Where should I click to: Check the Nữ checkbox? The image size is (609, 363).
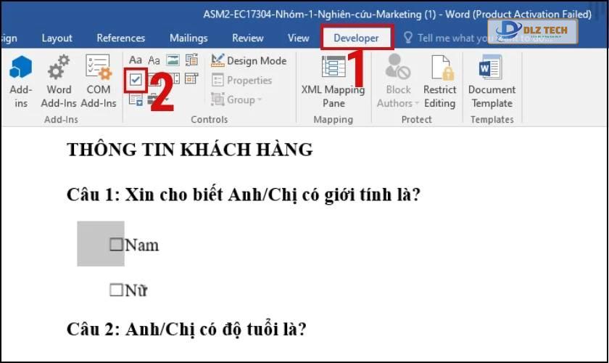point(116,290)
